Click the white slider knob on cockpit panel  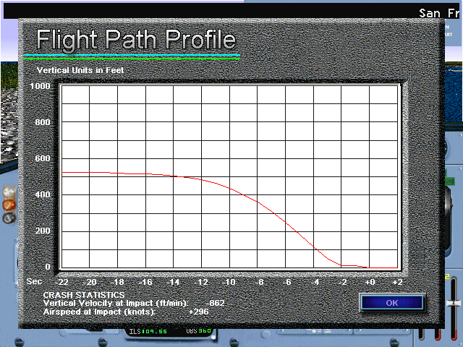[x=454, y=303]
